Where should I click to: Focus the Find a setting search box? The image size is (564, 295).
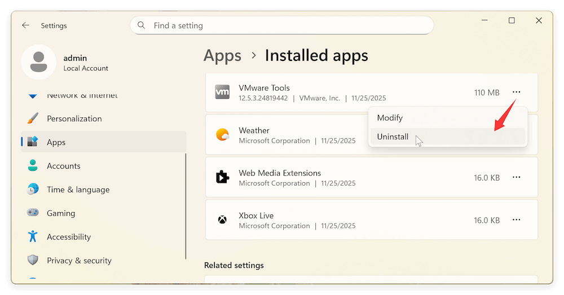point(281,25)
